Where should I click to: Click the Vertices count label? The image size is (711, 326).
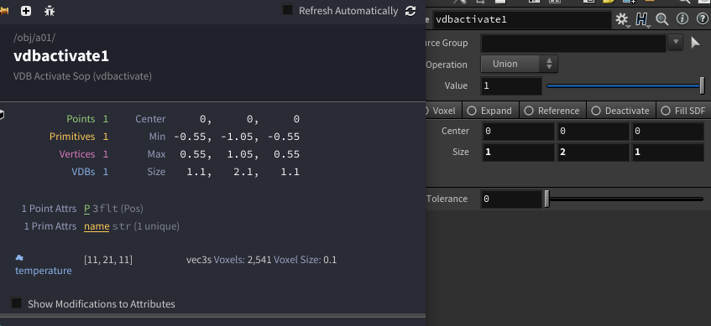point(77,154)
